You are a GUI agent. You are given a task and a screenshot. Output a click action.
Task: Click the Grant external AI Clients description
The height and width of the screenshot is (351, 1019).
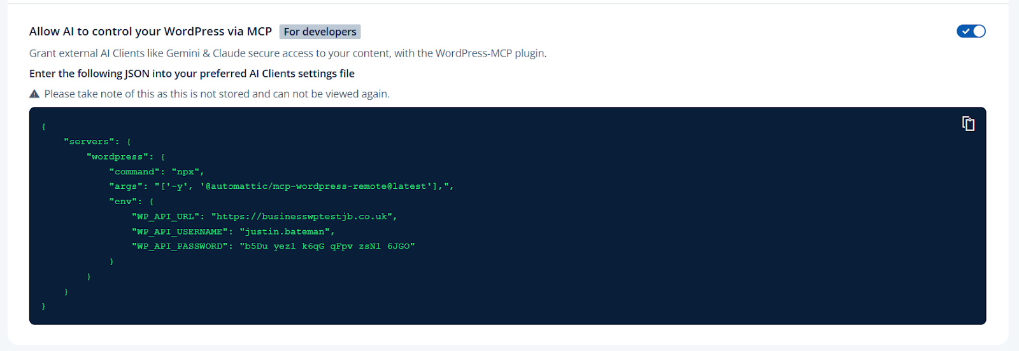coord(287,53)
